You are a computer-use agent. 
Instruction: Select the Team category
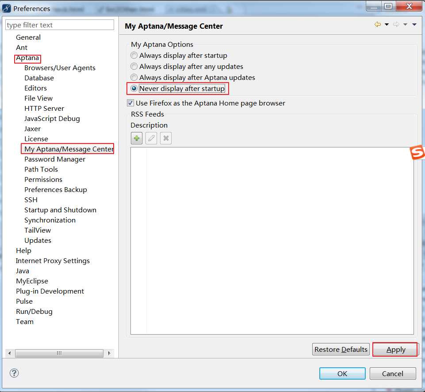25,322
